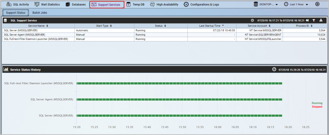Sort by Service Account column

(259, 26)
